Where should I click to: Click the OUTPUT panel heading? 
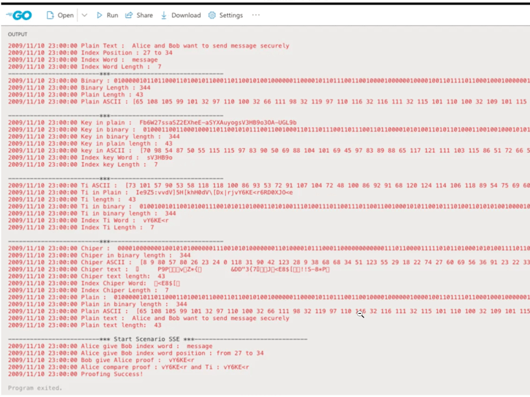pyautogui.click(x=18, y=34)
